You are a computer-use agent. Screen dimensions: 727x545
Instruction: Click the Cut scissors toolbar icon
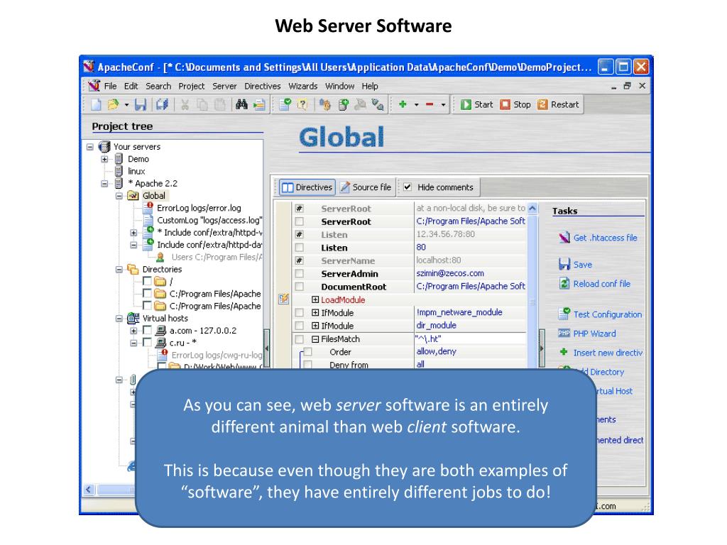185,105
